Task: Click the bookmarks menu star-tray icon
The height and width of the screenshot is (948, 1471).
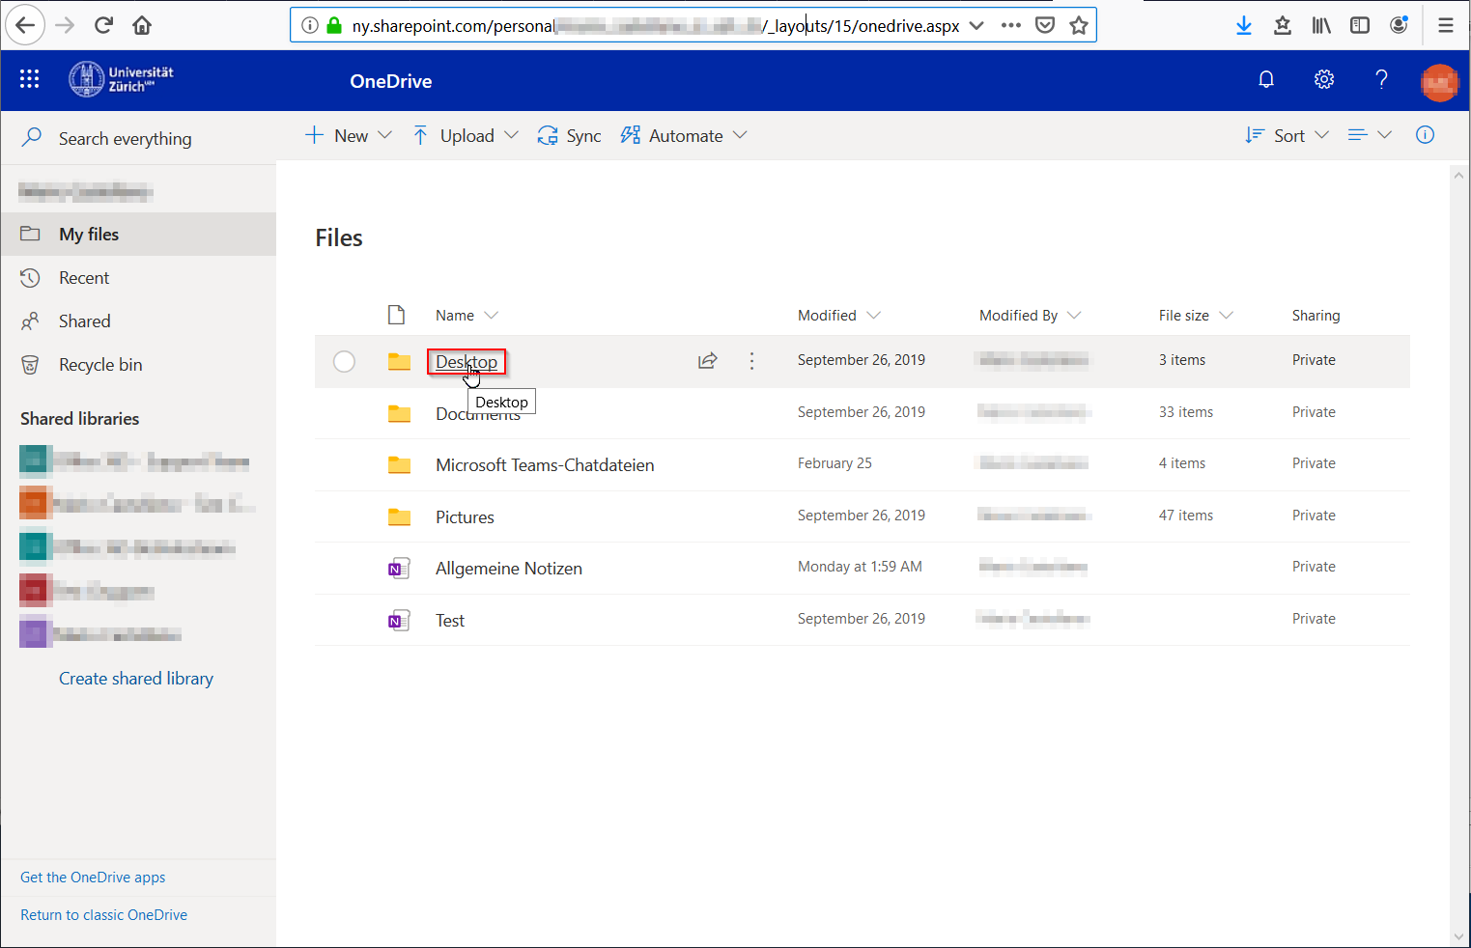Action: (x=1283, y=25)
